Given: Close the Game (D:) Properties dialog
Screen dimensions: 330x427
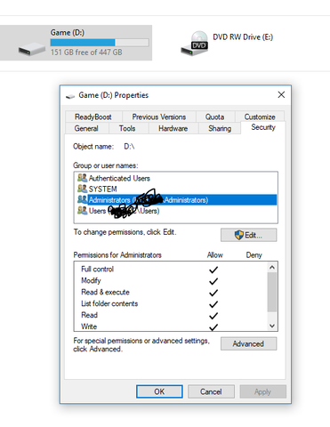Looking at the screenshot, I should pos(281,95).
